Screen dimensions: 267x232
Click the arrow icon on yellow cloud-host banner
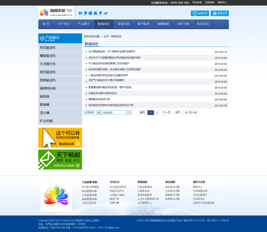(x=77, y=144)
